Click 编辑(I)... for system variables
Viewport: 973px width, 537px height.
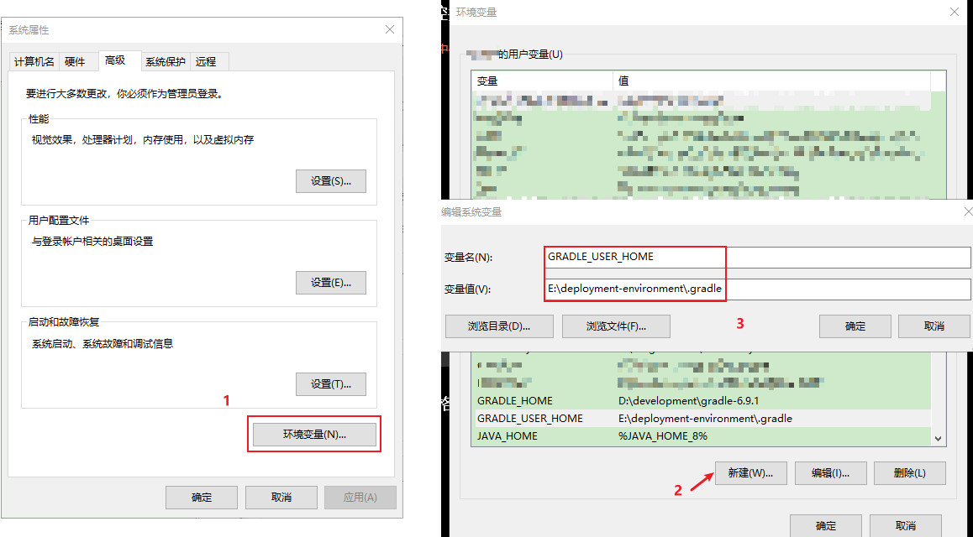pyautogui.click(x=830, y=473)
